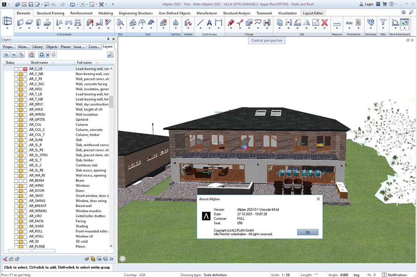This screenshot has width=417, height=277.
Task: Switch to the Reinforcement ribbon tab
Action: click(x=82, y=13)
